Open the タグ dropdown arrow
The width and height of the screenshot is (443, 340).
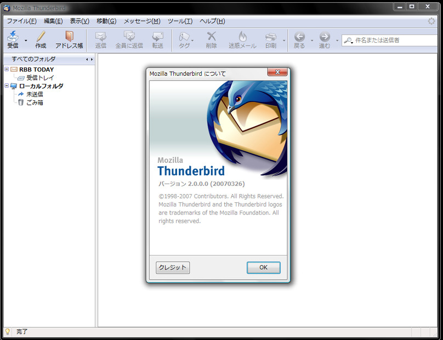(x=192, y=41)
